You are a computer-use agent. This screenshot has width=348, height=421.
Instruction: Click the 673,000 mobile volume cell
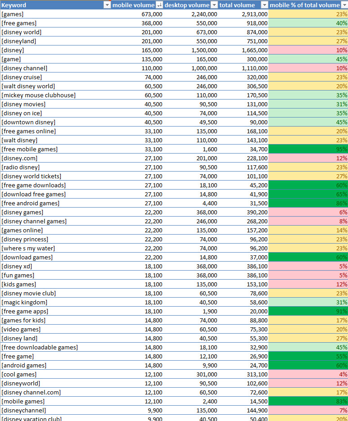click(137, 14)
